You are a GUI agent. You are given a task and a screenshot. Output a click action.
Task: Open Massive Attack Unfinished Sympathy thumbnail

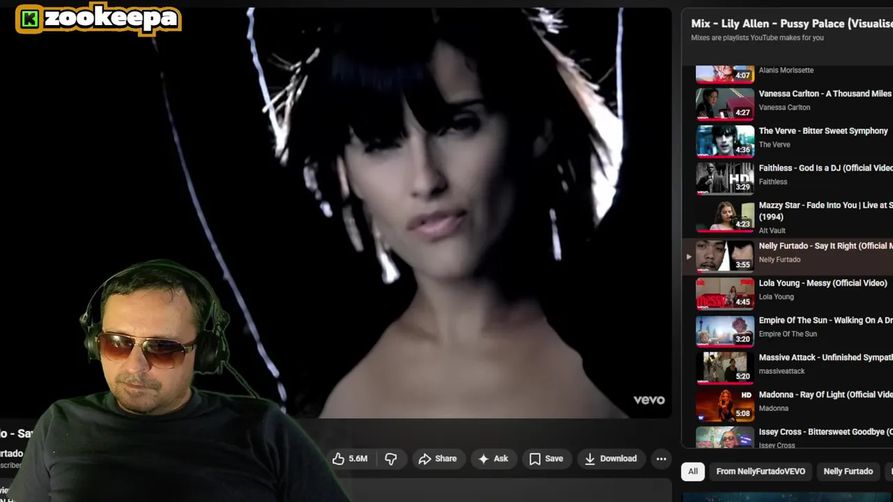725,368
